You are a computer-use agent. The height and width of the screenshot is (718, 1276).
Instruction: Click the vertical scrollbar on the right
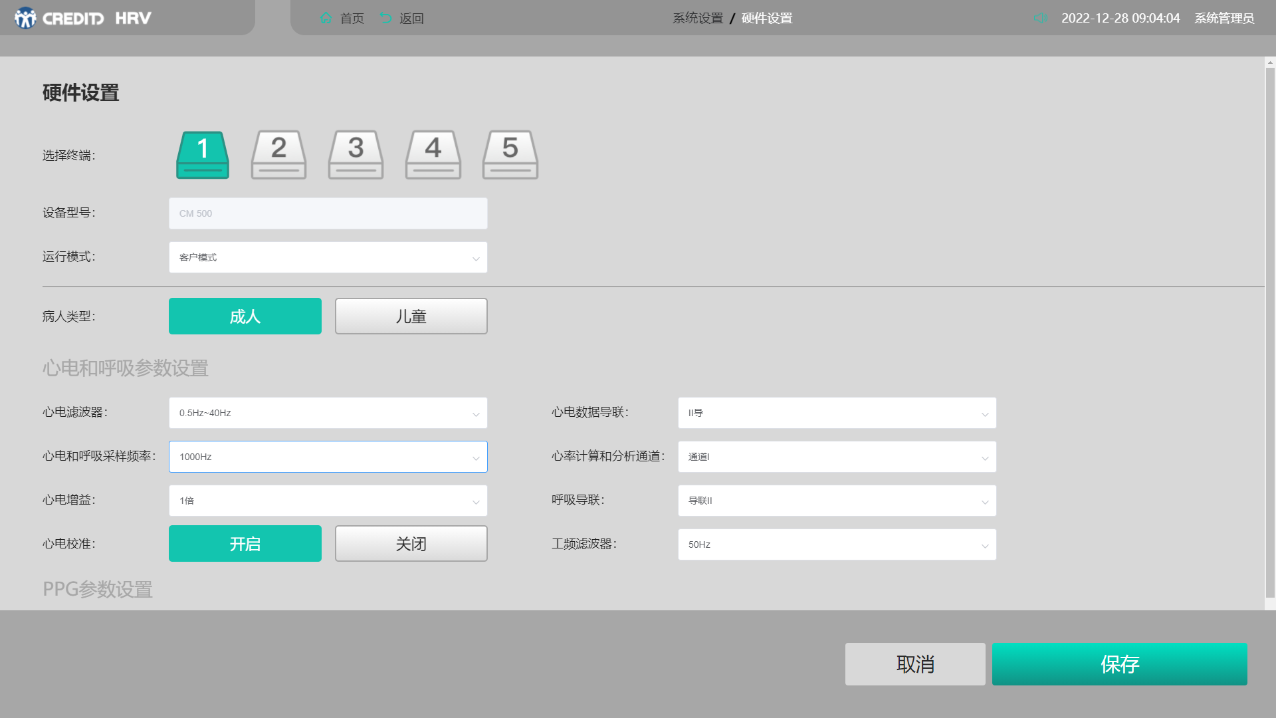[x=1270, y=332]
